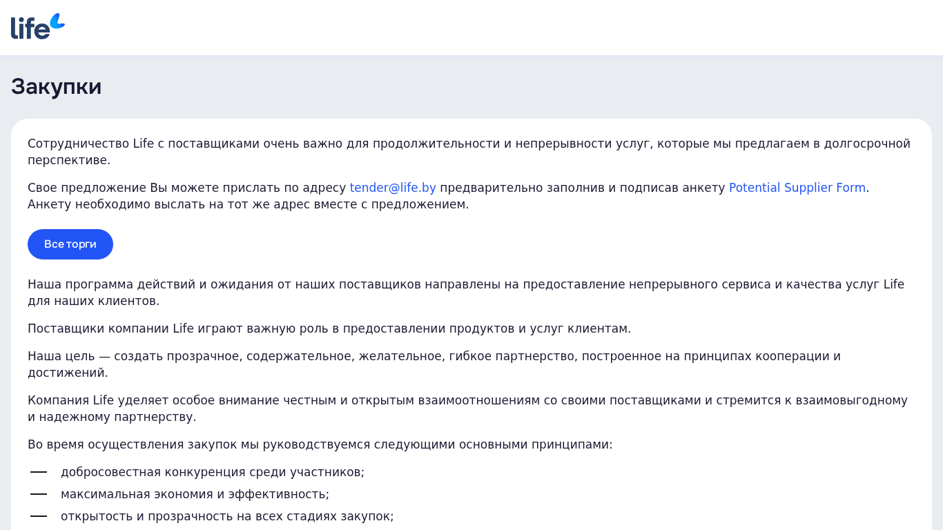Click list item добросовестная конкуренция среди участников
Image resolution: width=943 pixels, height=530 pixels.
point(213,472)
